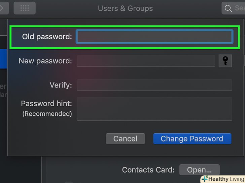Click into the New password field
This screenshot has height=183, width=245.
[x=146, y=61]
